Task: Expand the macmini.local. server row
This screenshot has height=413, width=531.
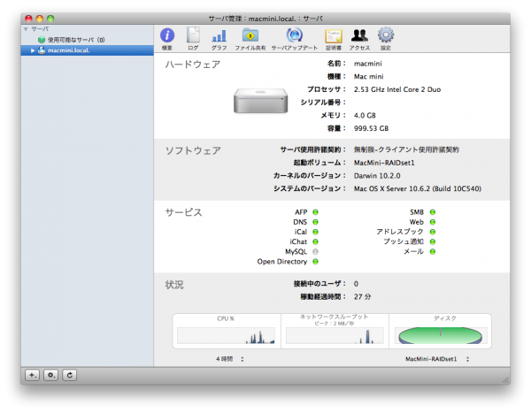Action: point(33,50)
